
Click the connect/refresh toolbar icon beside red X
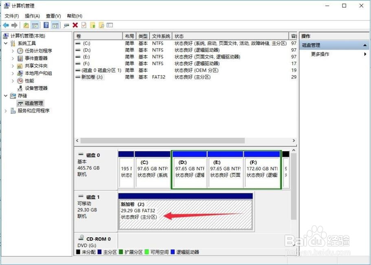66,25
